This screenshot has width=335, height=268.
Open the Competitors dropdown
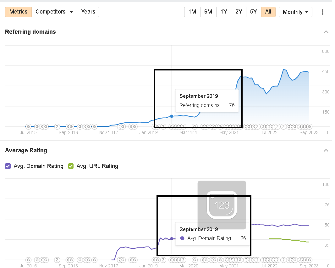54,12
